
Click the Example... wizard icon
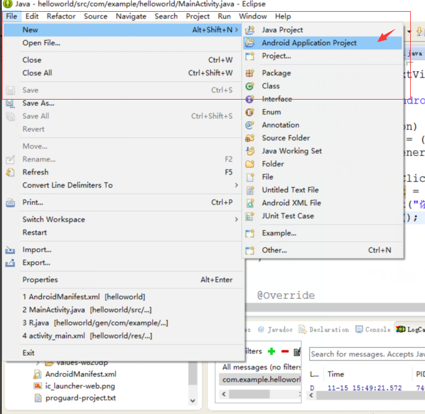250,233
